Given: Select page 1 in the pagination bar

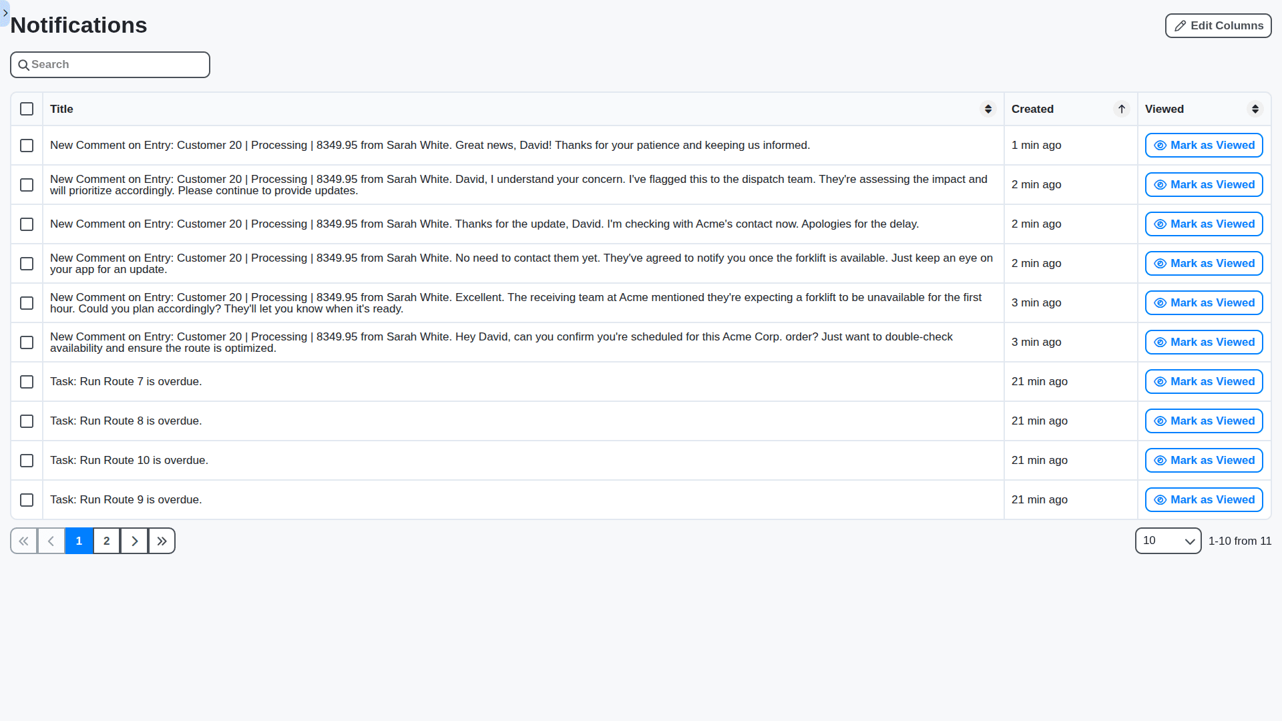Looking at the screenshot, I should [79, 541].
